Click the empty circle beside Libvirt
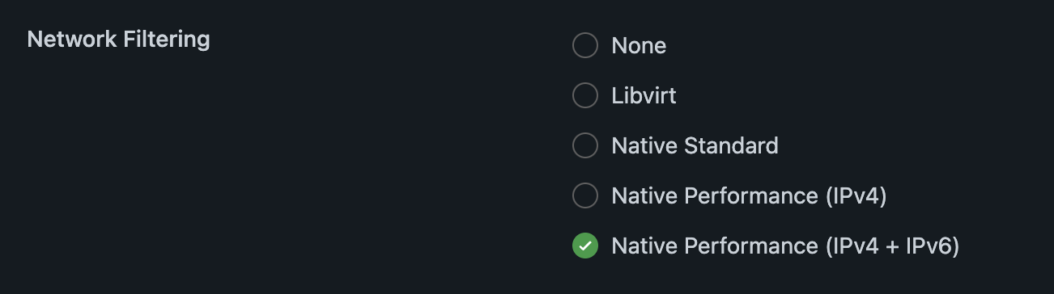 (585, 95)
